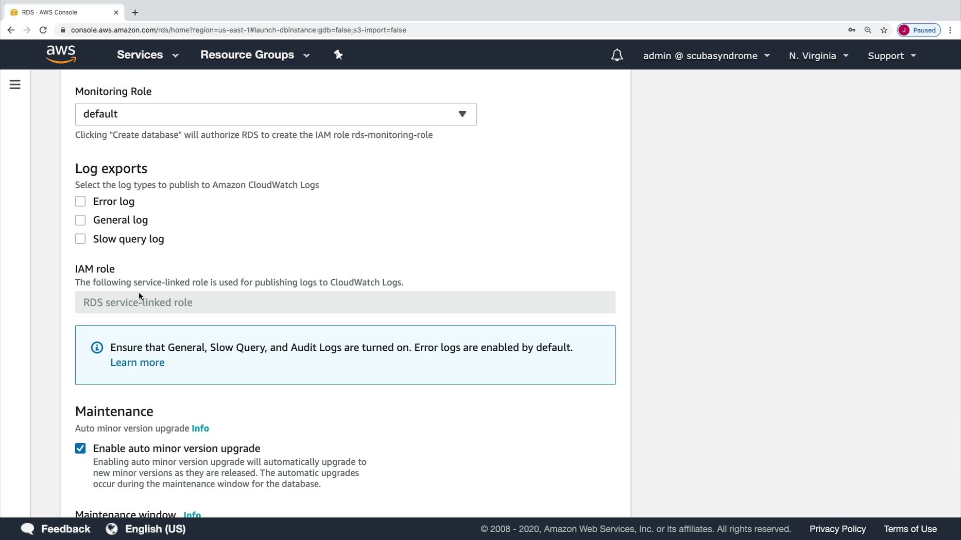
Task: Open the notifications bell
Action: (616, 55)
